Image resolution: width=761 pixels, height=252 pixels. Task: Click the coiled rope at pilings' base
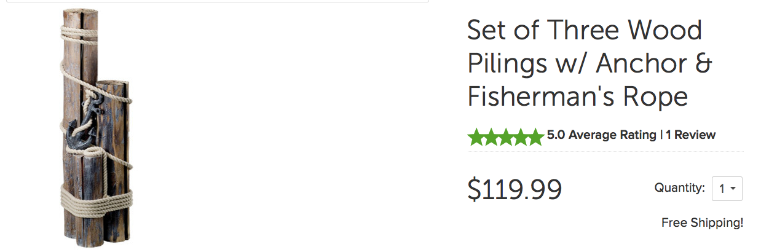pyautogui.click(x=96, y=198)
